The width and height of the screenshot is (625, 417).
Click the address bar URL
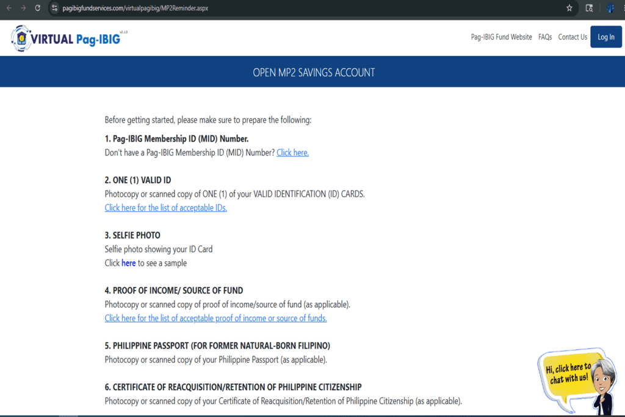coord(135,8)
